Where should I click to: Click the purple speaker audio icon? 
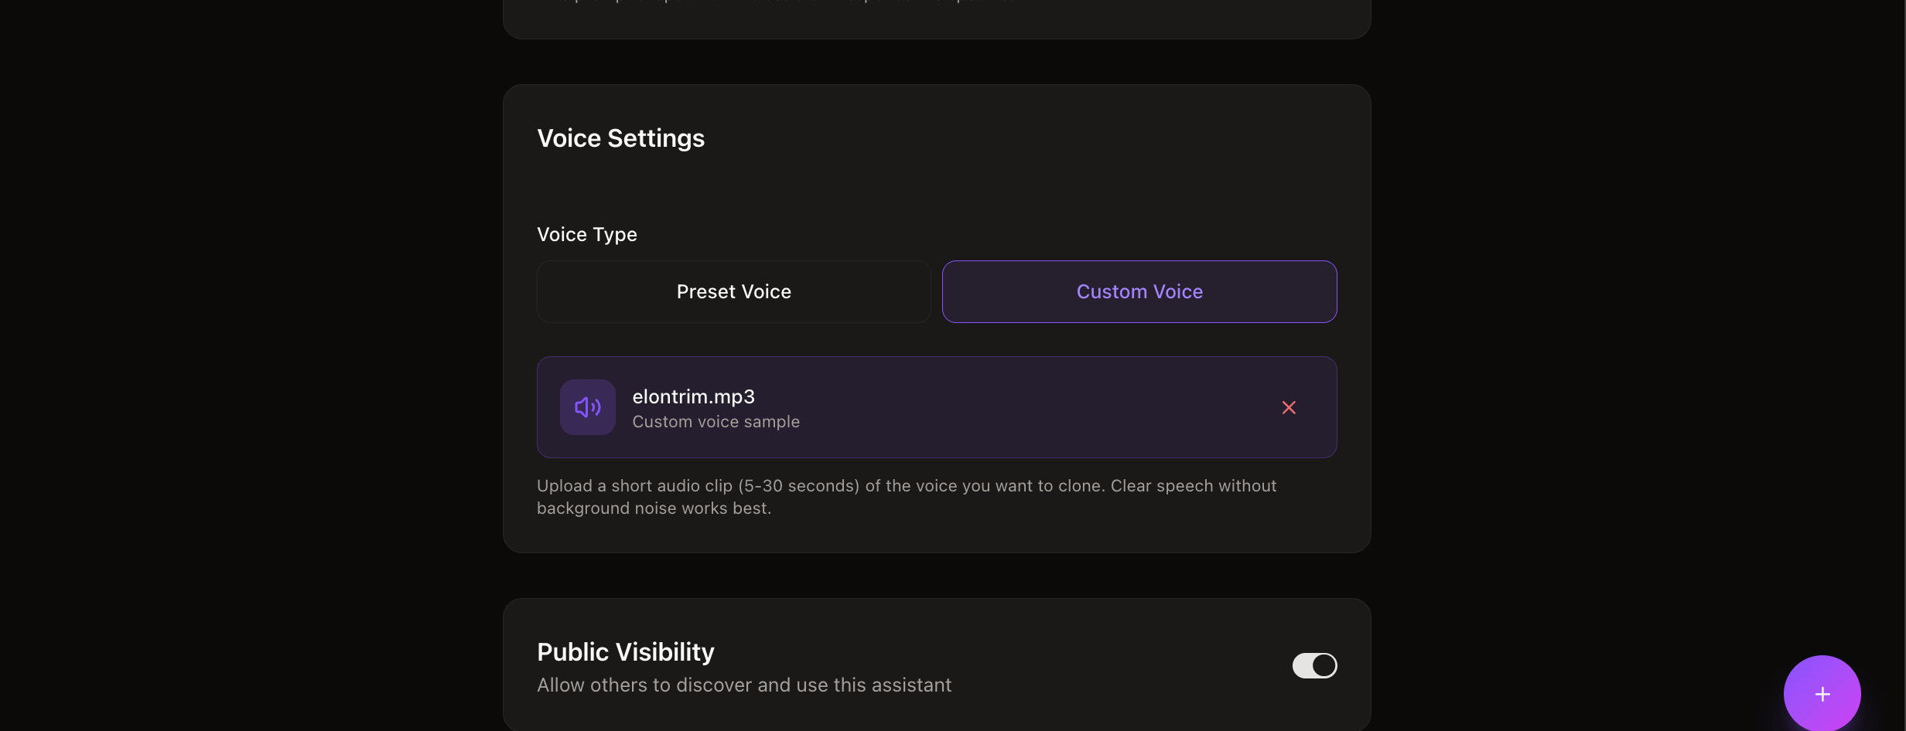coord(588,407)
